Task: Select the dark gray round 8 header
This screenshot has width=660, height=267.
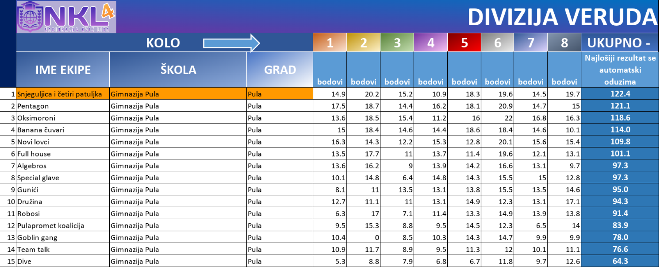Action: tap(564, 43)
